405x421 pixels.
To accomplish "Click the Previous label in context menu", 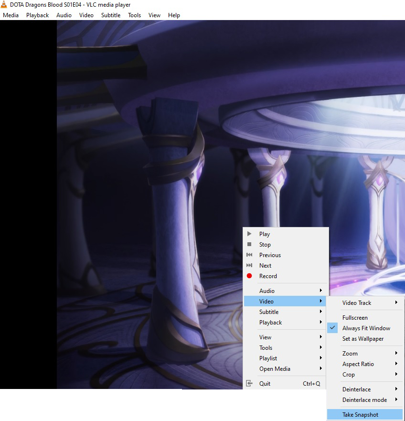I will [x=270, y=255].
